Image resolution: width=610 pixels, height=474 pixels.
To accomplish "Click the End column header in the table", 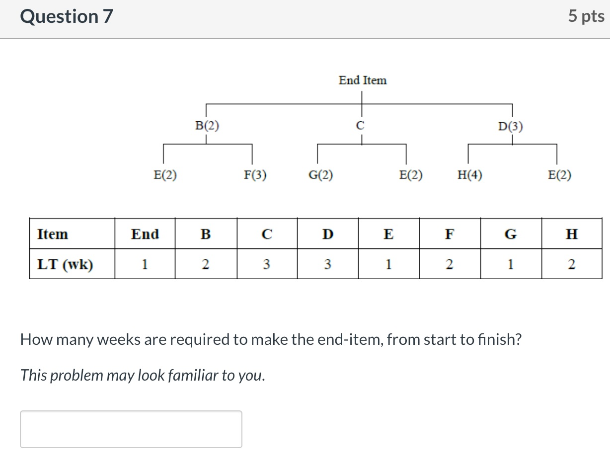I will click(144, 234).
